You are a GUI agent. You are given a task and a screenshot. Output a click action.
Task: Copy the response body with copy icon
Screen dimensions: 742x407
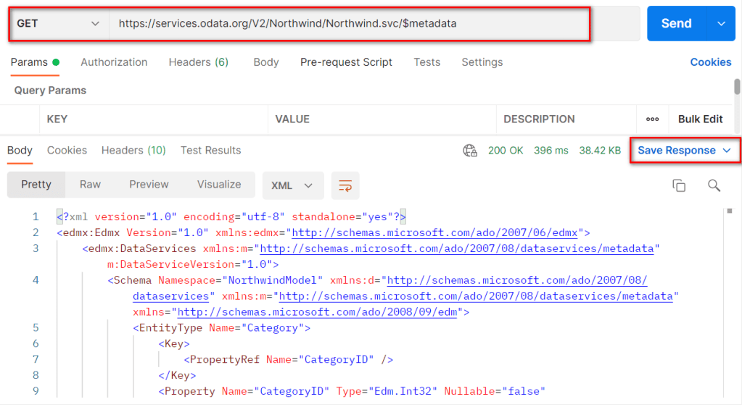point(679,186)
